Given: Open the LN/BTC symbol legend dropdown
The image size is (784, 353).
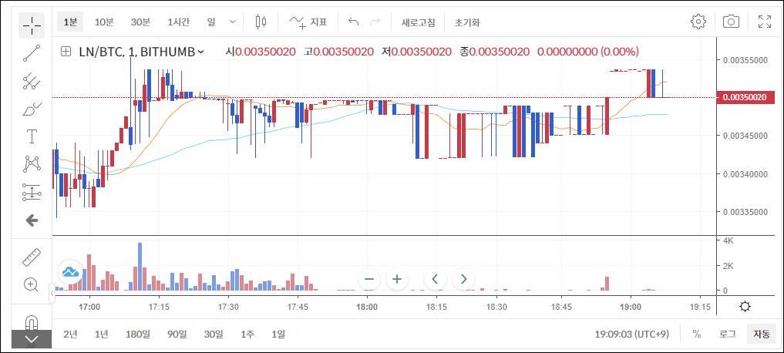Looking at the screenshot, I should pos(200,52).
